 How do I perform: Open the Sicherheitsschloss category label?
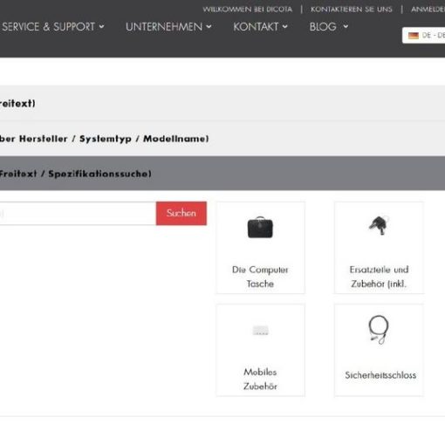point(380,375)
